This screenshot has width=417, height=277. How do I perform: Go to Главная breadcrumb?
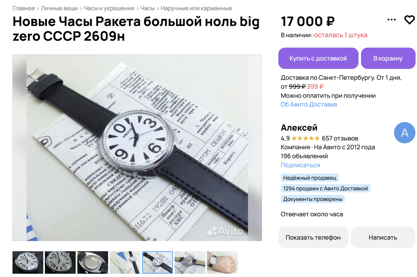[23, 8]
